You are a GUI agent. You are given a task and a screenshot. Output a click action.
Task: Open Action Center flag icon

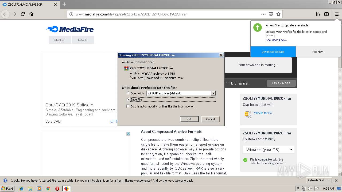coord(316,189)
